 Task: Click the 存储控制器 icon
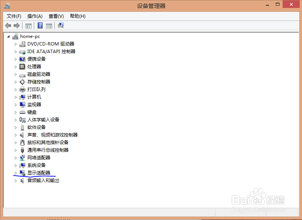[22, 82]
